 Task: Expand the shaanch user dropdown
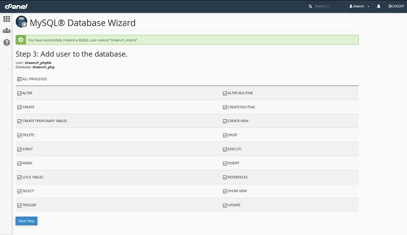[359, 6]
